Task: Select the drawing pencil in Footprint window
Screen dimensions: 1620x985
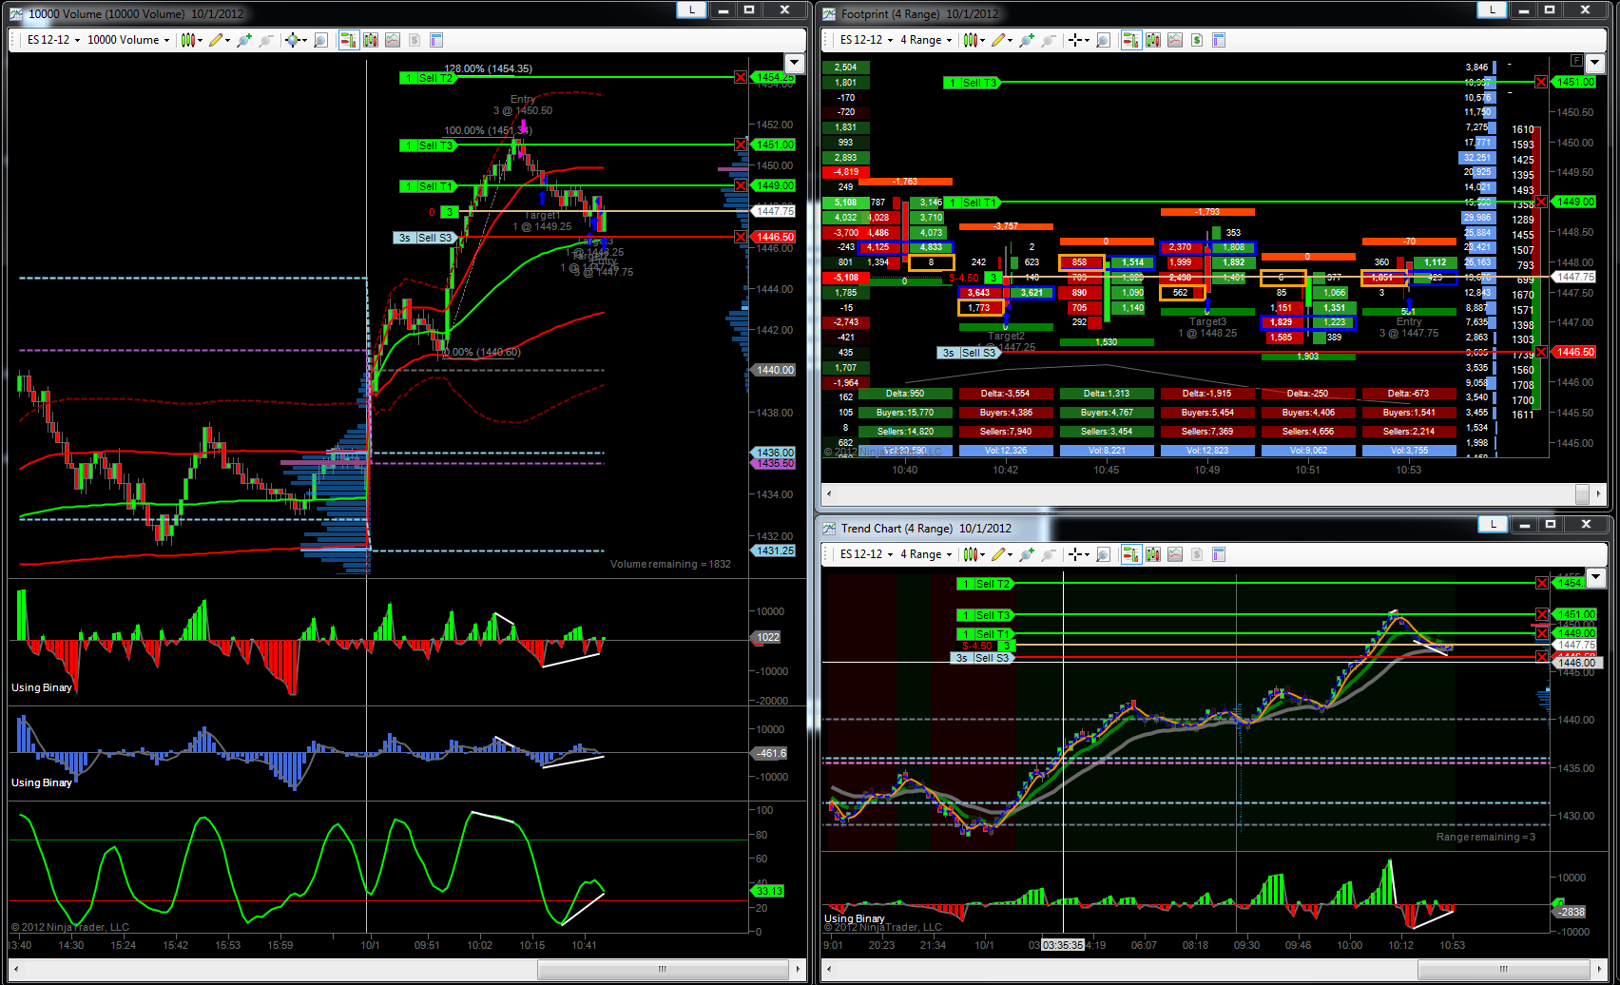Action: click(x=1001, y=40)
